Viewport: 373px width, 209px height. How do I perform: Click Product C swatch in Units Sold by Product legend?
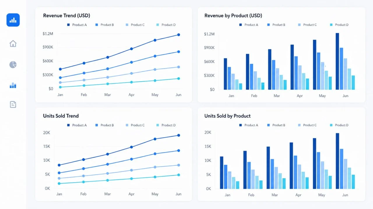(299, 125)
